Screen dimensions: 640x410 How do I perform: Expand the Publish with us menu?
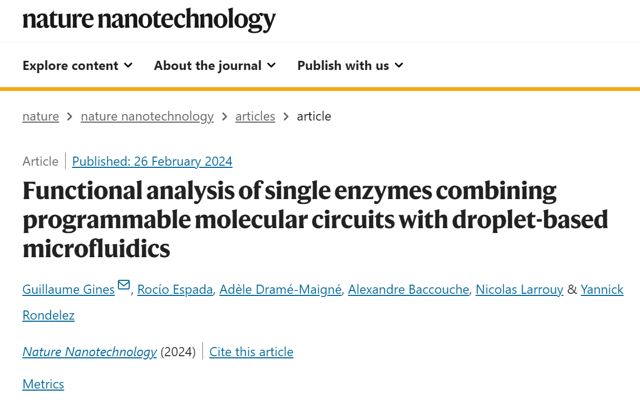(350, 65)
